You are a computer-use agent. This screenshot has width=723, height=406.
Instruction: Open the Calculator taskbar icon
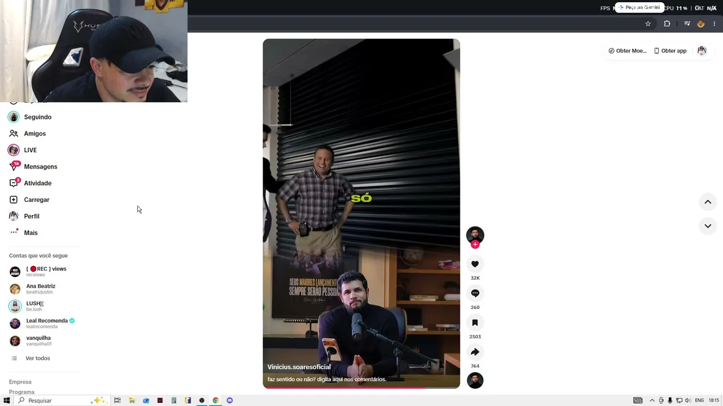click(x=174, y=400)
